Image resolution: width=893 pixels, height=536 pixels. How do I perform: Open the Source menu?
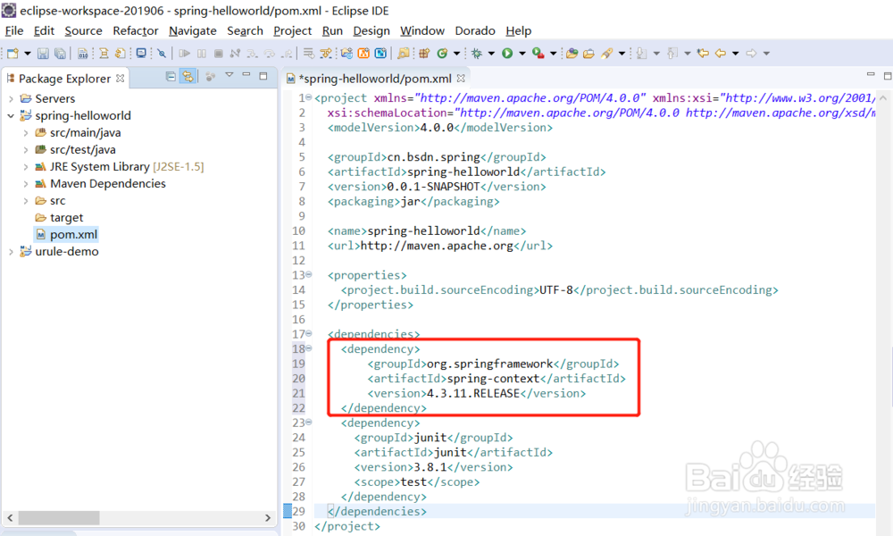point(83,30)
